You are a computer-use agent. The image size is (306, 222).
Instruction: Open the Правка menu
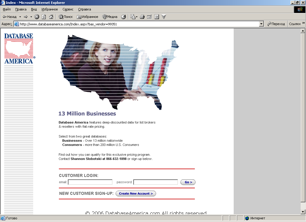coord(21,9)
